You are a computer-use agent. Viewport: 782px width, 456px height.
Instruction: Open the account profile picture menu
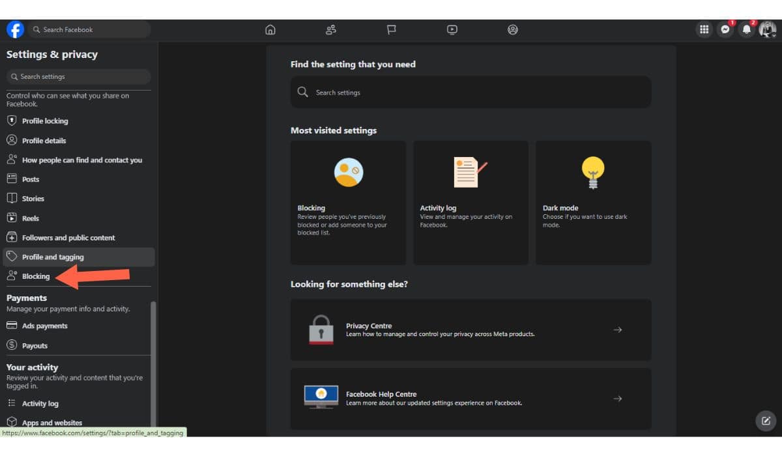pyautogui.click(x=767, y=29)
